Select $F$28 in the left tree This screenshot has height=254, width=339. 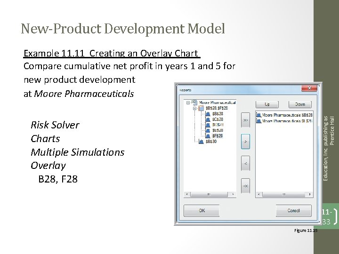click(x=218, y=136)
